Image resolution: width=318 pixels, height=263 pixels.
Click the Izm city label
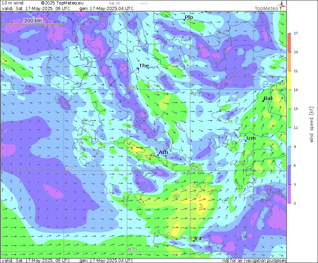[x=251, y=138]
